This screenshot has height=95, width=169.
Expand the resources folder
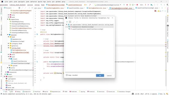(x=6, y=72)
